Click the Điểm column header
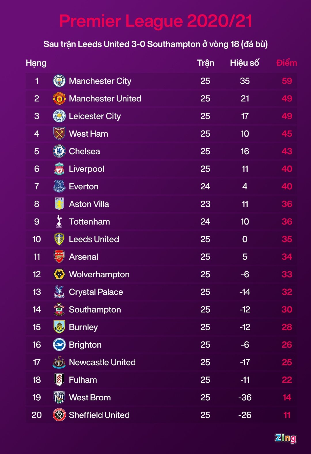 [x=287, y=63]
